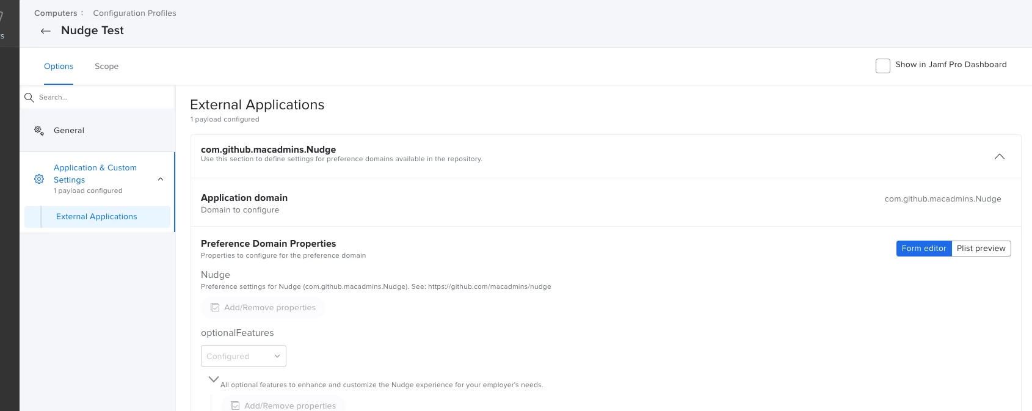
Task: Enable Show in Jamf Pro Dashboard checkbox
Action: tap(882, 65)
